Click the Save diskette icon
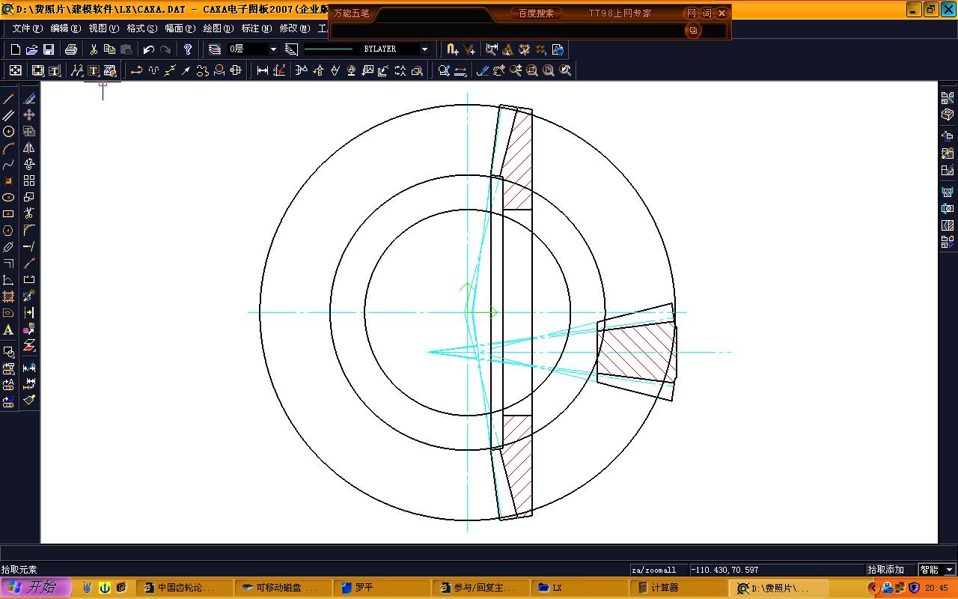 pos(48,49)
